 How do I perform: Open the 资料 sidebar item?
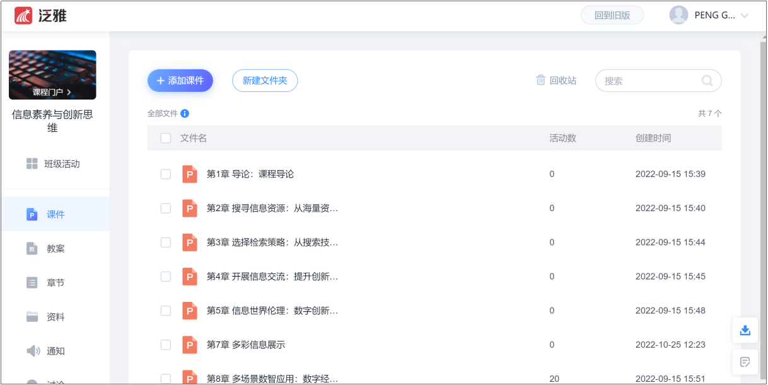pyautogui.click(x=55, y=317)
